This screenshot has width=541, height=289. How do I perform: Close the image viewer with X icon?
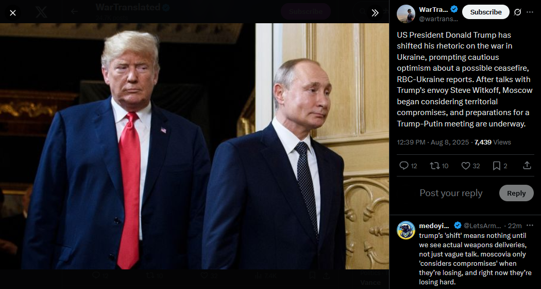(x=13, y=13)
